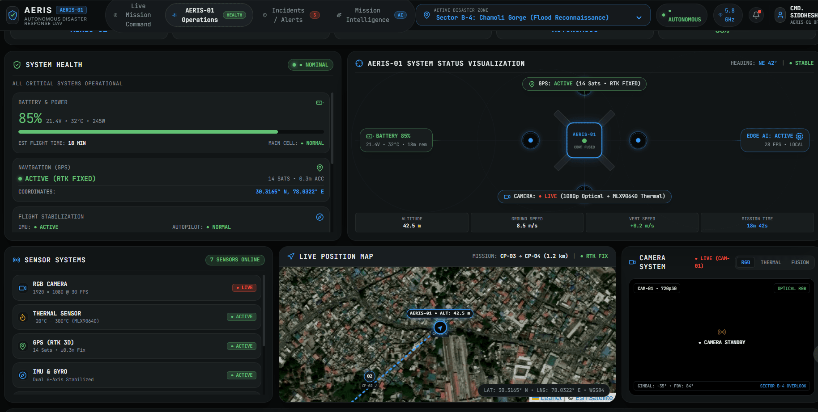This screenshot has height=412, width=818.
Task: Click the AERIS-01 core fused drone node
Action: coord(584,140)
